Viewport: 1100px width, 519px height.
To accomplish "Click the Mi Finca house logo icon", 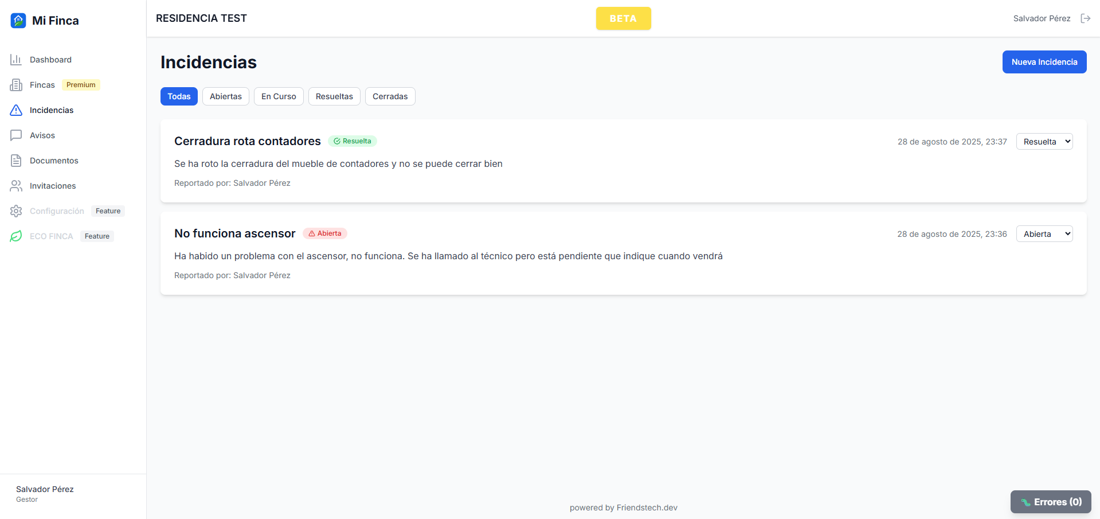I will click(x=18, y=21).
